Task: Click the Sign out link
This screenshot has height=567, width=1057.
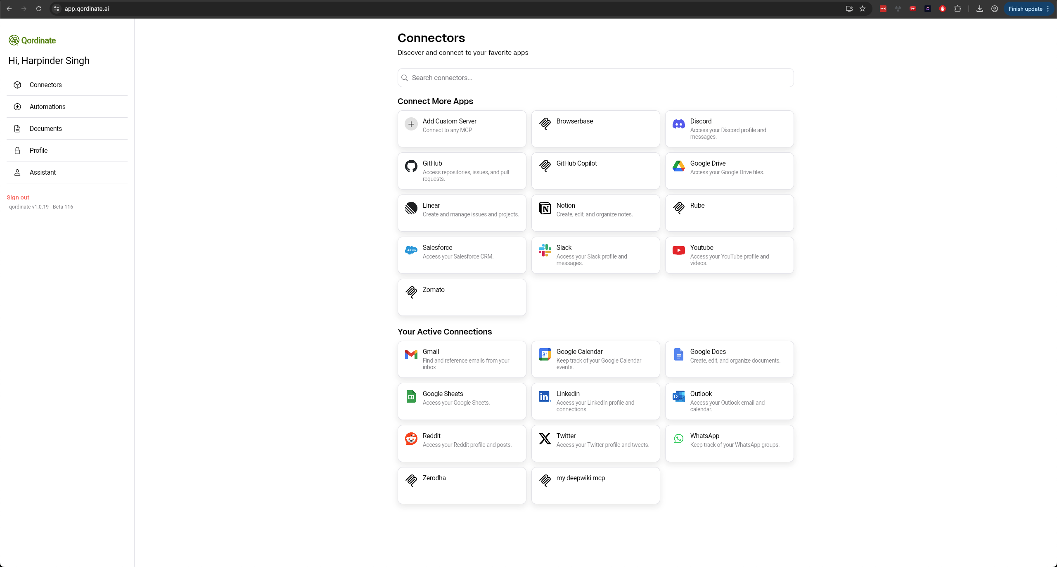Action: click(x=18, y=197)
